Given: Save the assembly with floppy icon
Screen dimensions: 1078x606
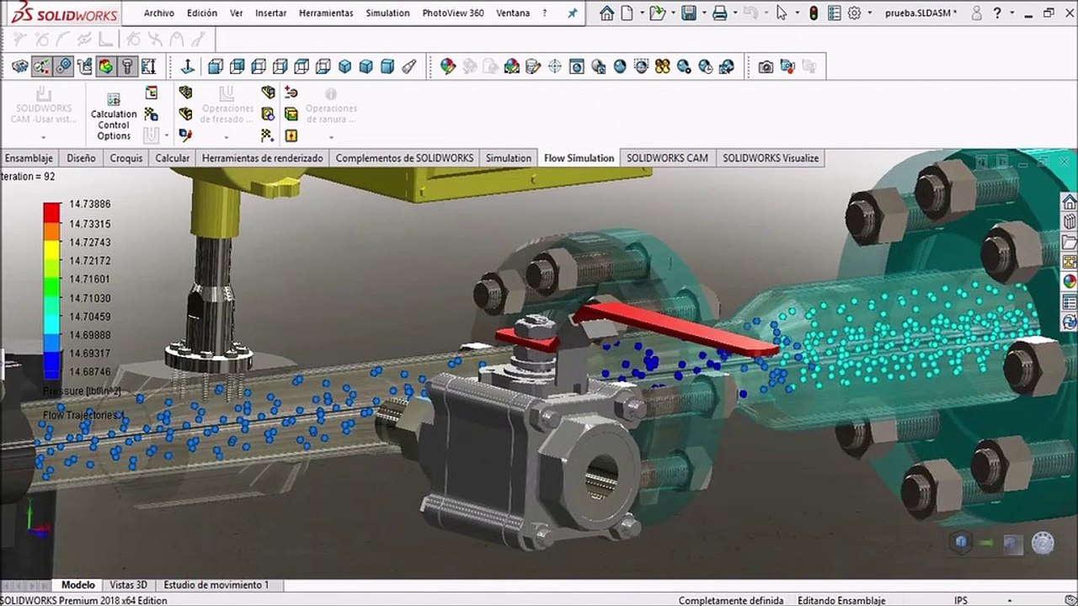Looking at the screenshot, I should tap(689, 13).
